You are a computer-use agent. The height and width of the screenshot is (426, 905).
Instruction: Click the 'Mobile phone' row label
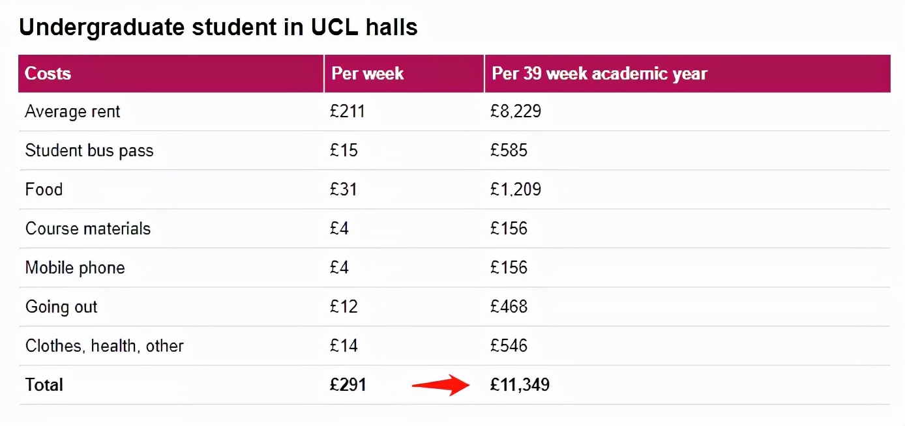[x=75, y=268]
